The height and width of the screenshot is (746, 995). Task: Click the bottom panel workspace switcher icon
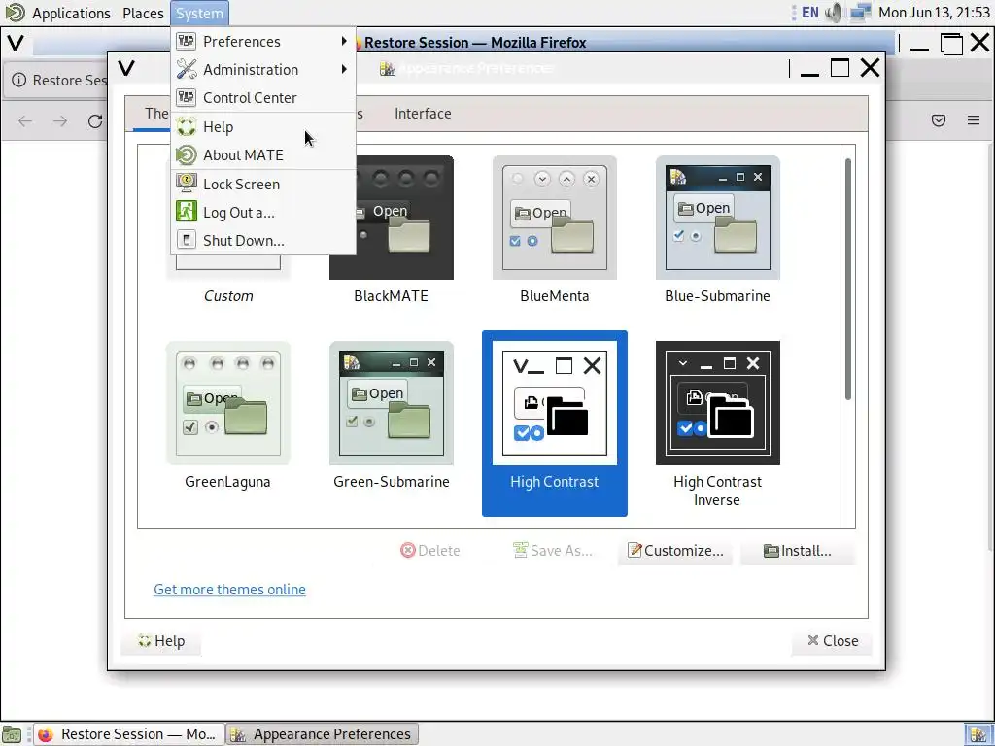click(978, 734)
